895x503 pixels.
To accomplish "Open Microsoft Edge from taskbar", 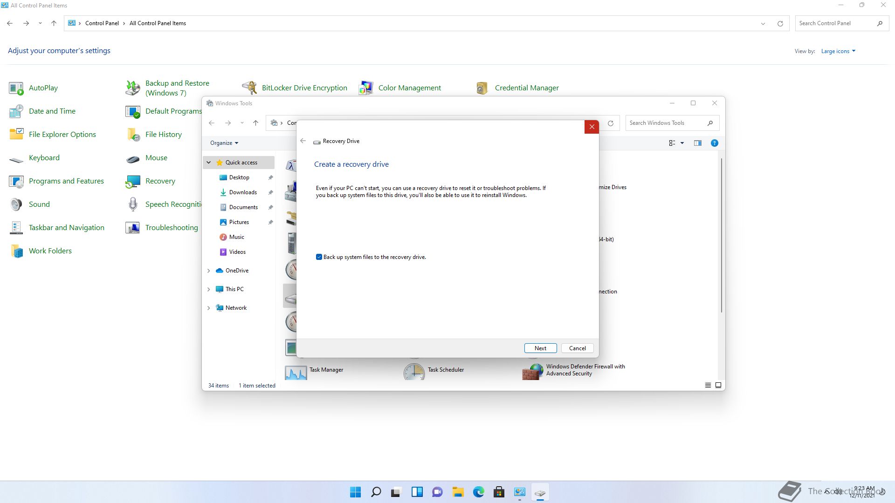I will pyautogui.click(x=479, y=492).
